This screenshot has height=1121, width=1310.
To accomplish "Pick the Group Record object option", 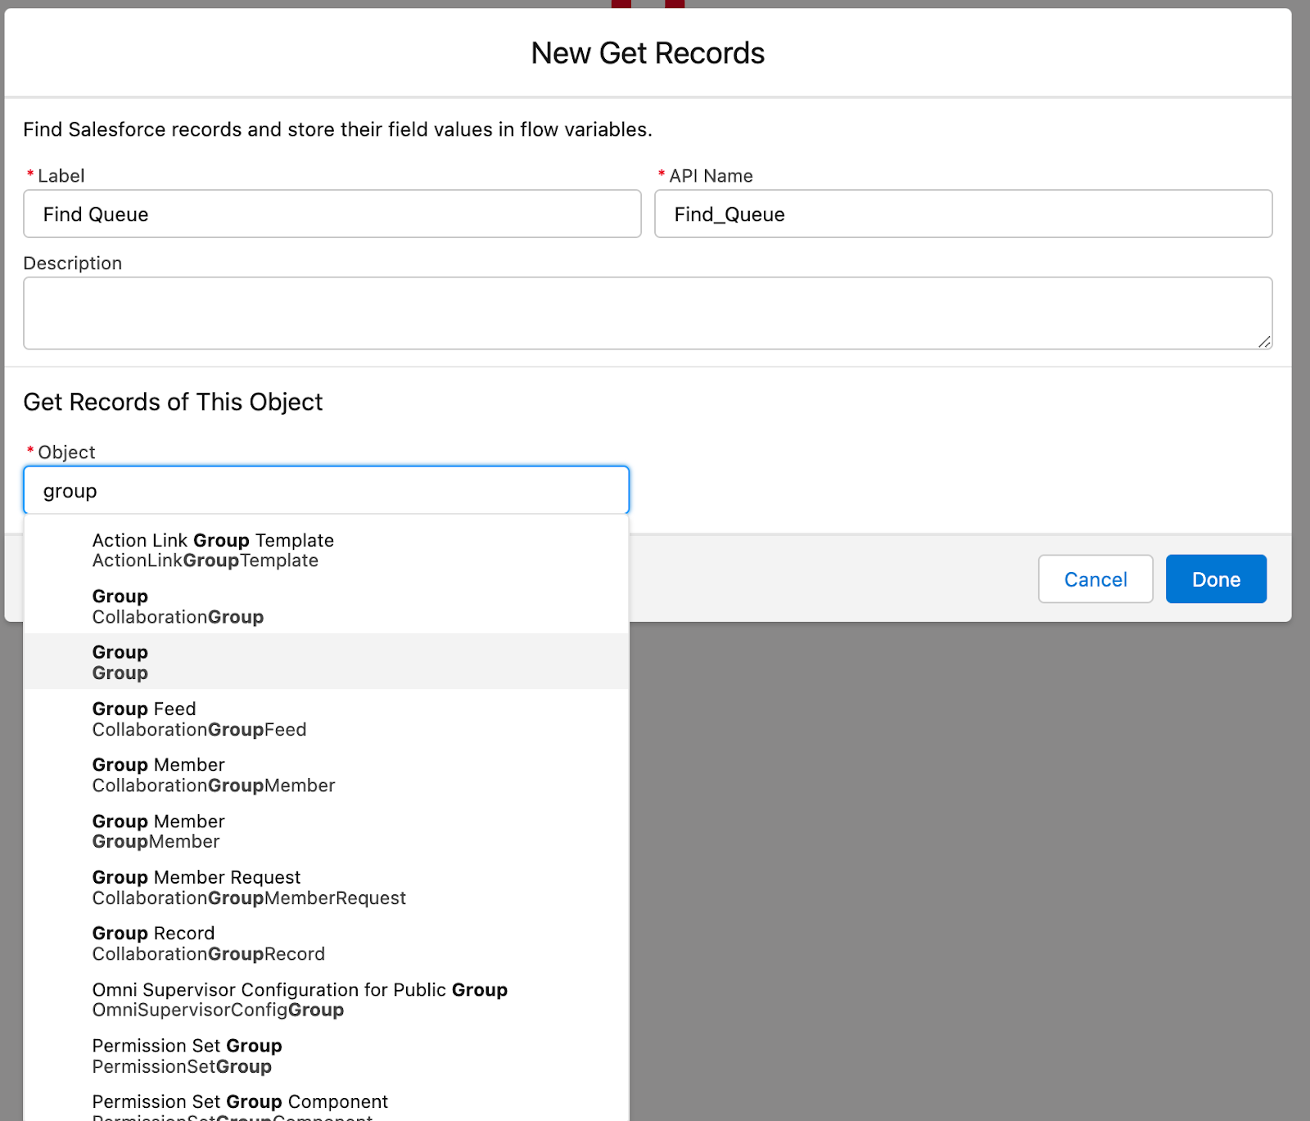I will point(326,943).
